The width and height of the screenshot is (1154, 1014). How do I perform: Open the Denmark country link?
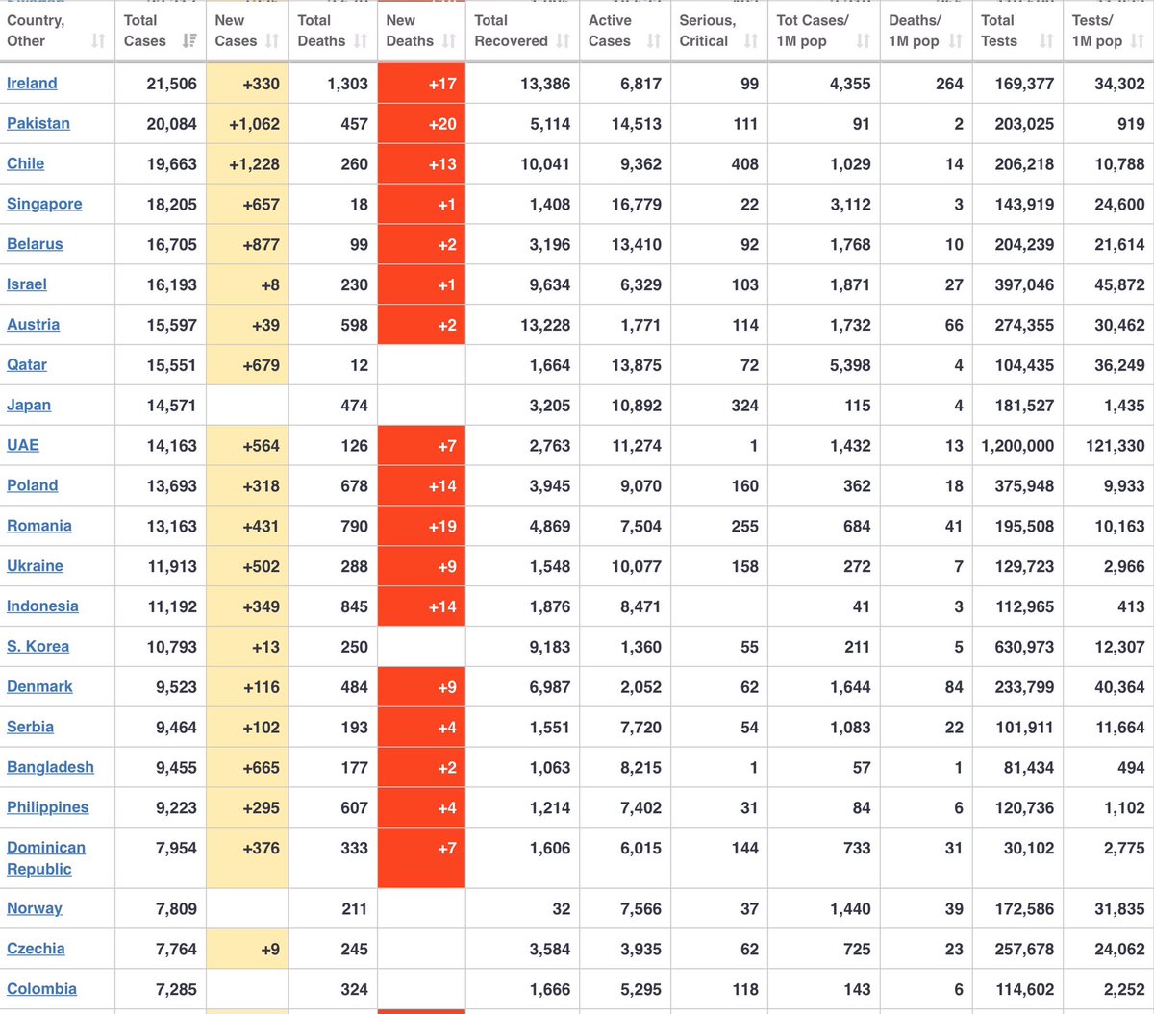point(39,687)
